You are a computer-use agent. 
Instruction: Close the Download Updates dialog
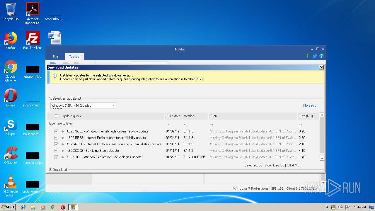pyautogui.click(x=321, y=67)
